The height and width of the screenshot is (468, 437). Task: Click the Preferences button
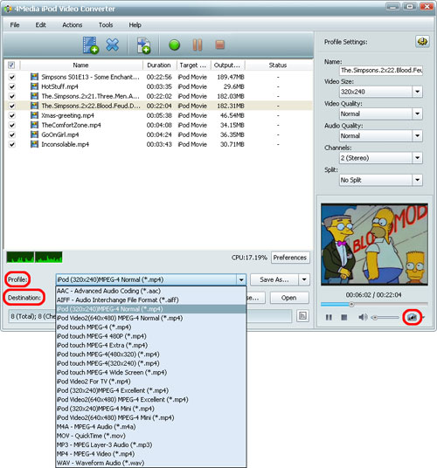290,258
